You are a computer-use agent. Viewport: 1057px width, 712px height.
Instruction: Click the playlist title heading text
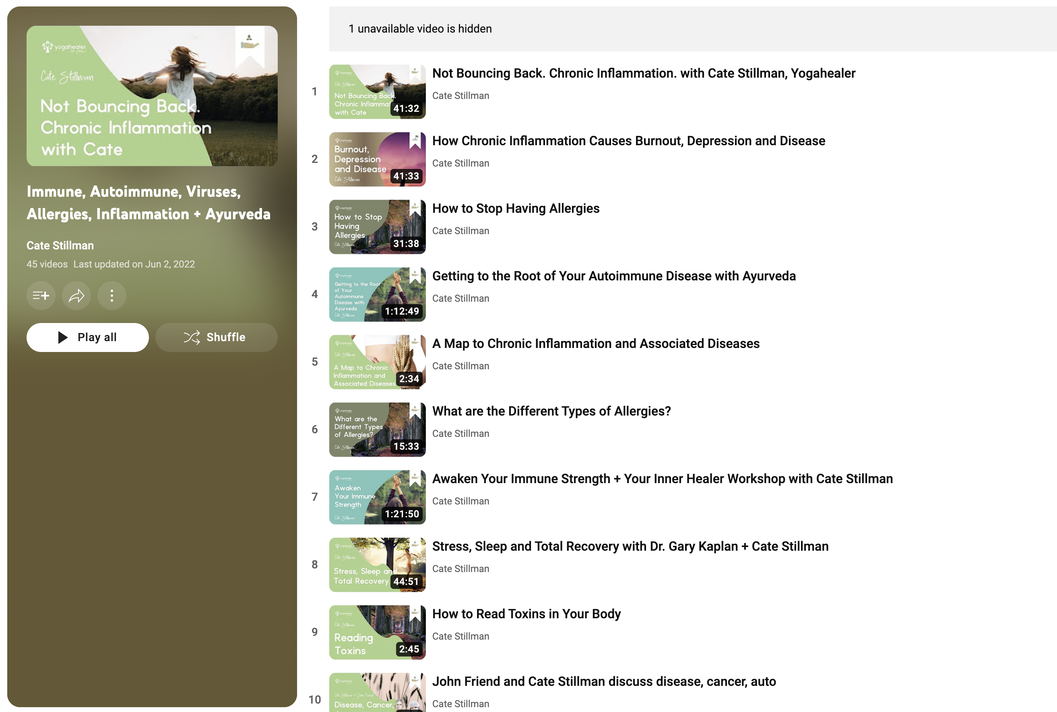click(x=148, y=202)
